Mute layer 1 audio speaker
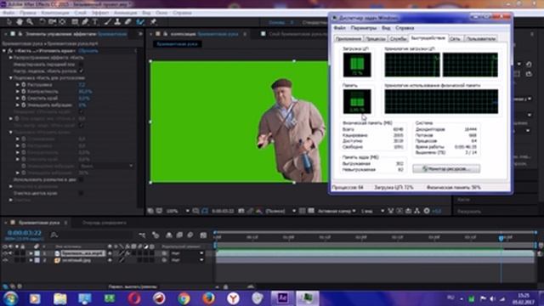Viewport: 544px width, 306px height. pyautogui.click(x=10, y=253)
